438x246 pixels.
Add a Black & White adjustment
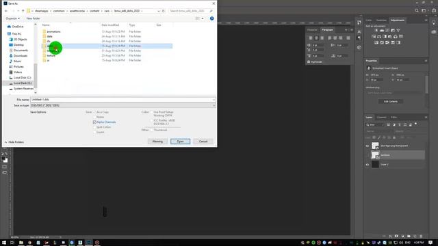[x=385, y=36]
